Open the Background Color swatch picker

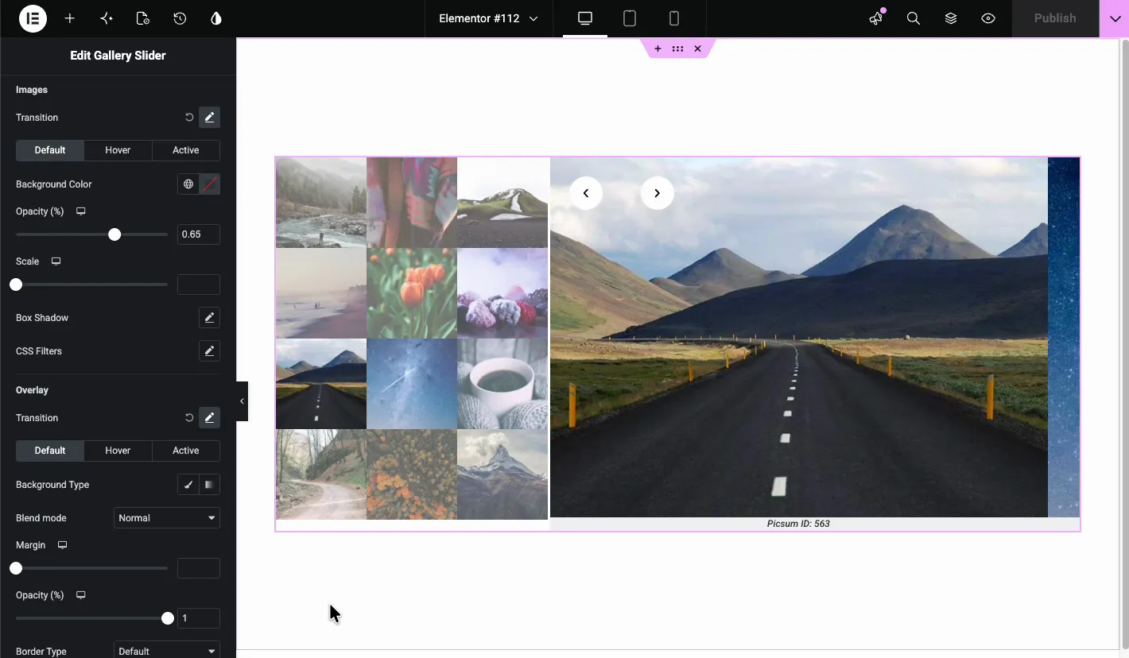(x=210, y=184)
